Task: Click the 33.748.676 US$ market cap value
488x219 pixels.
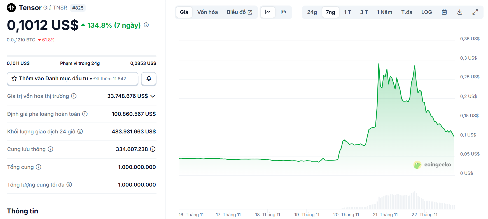Action: coord(127,96)
